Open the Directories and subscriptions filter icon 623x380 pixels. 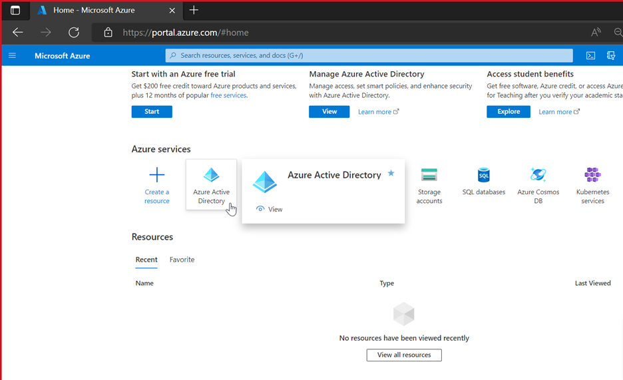pos(611,56)
